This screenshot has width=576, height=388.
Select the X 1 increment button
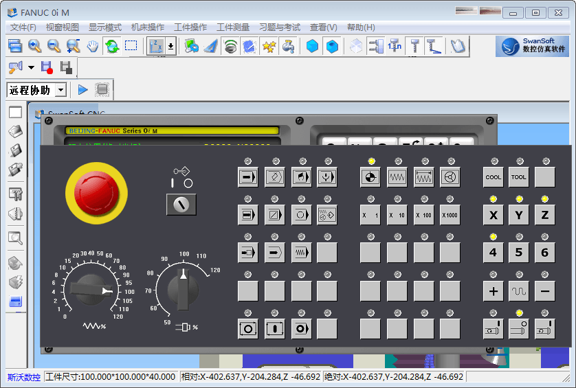(x=370, y=215)
